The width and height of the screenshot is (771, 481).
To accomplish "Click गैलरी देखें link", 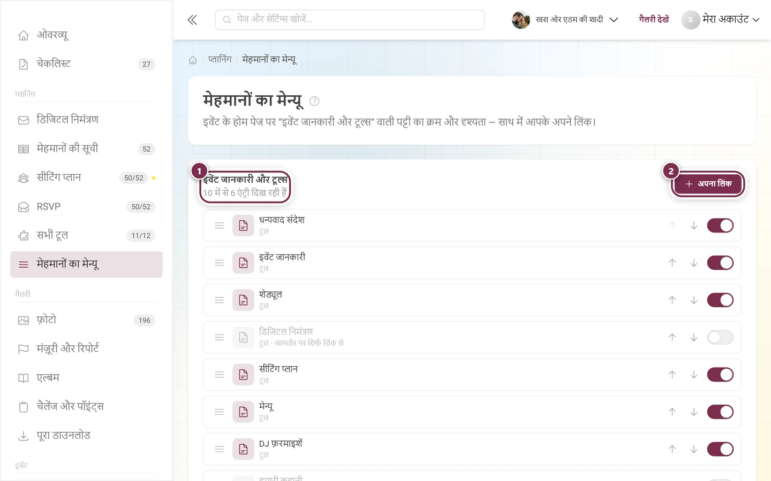I will [x=654, y=19].
